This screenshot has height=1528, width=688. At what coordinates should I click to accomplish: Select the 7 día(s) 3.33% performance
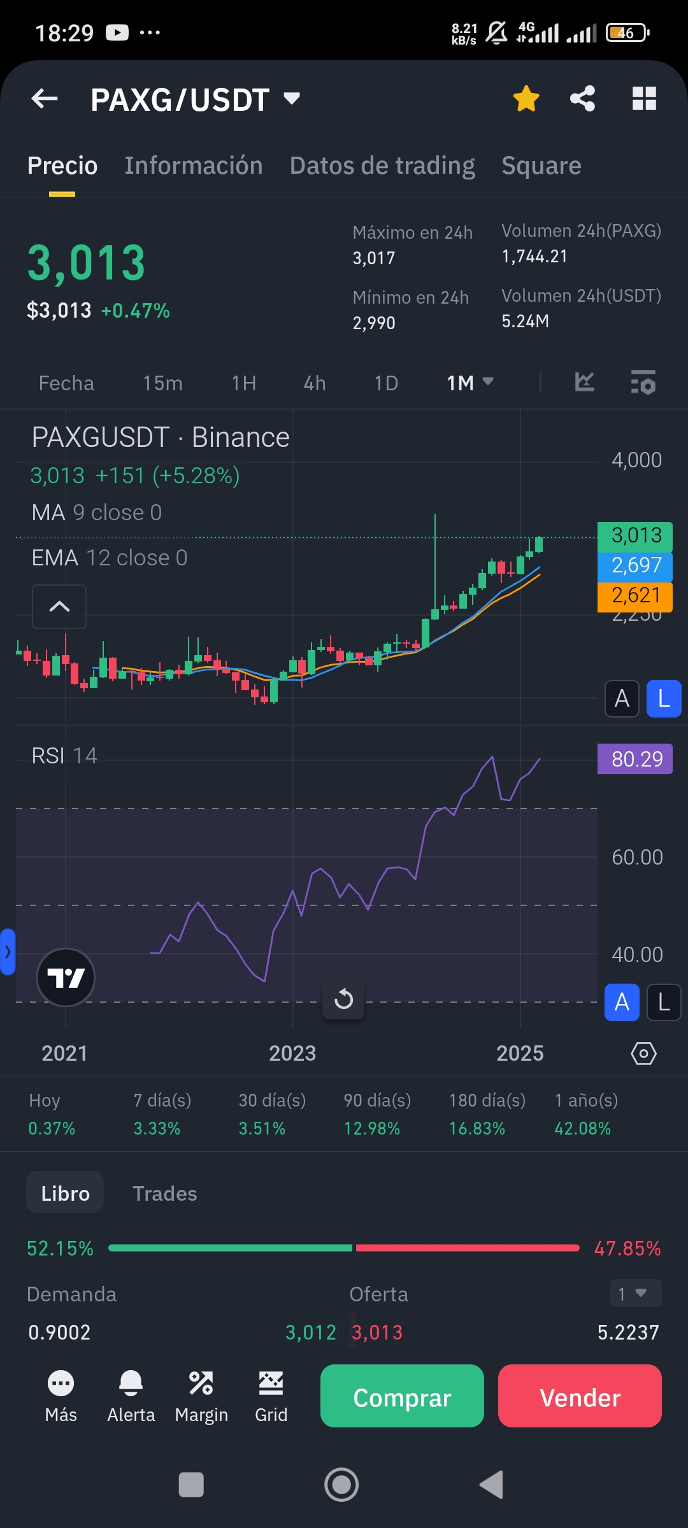[162, 1114]
